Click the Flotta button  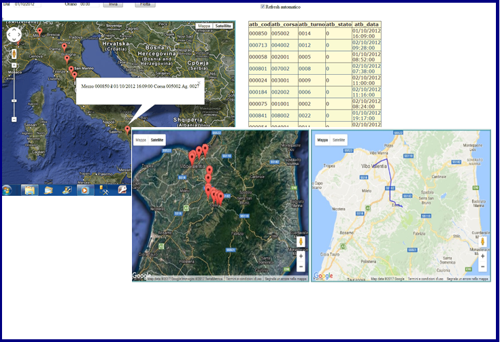coord(145,5)
